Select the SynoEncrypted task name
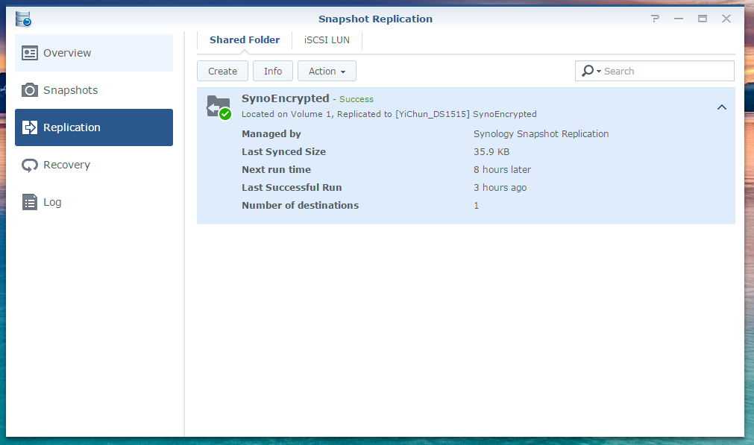The image size is (754, 445). pyautogui.click(x=285, y=98)
